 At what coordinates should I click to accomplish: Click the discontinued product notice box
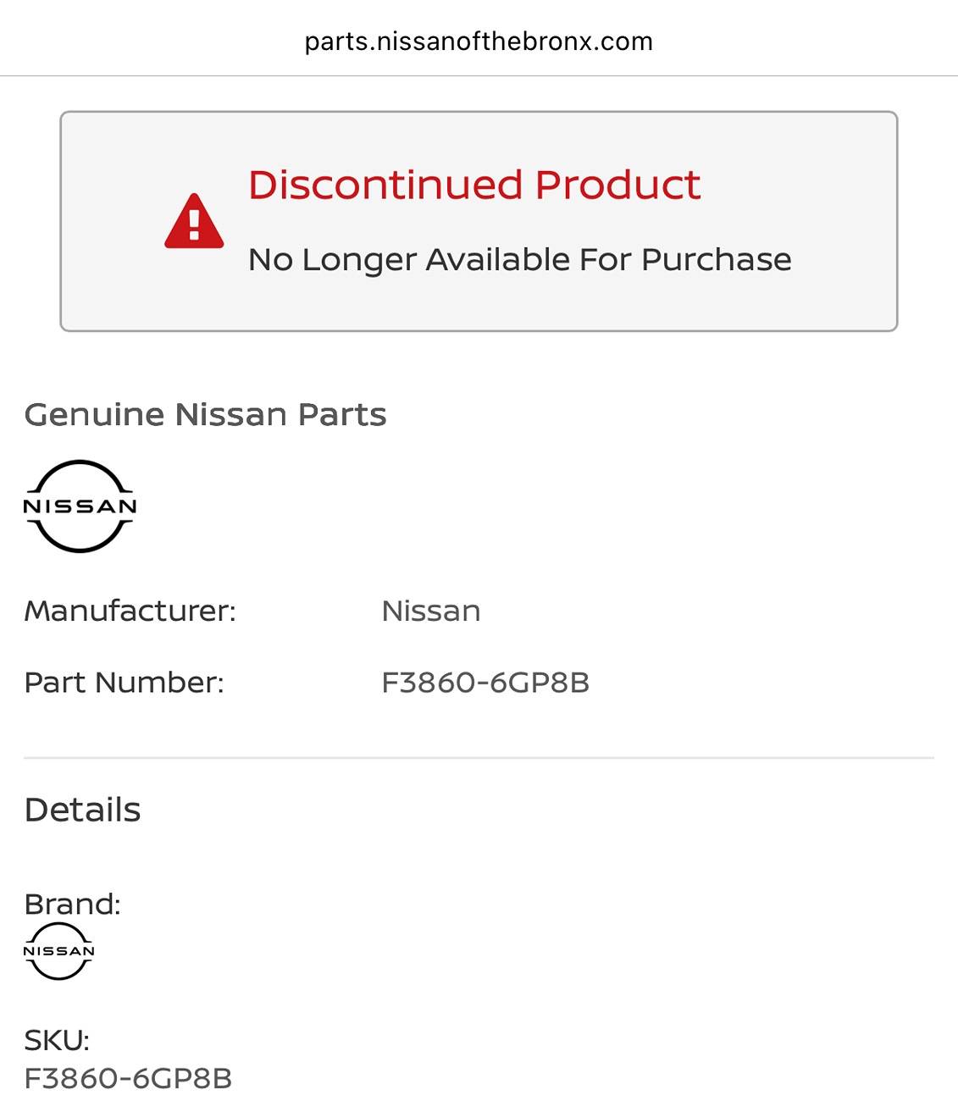pyautogui.click(x=479, y=221)
